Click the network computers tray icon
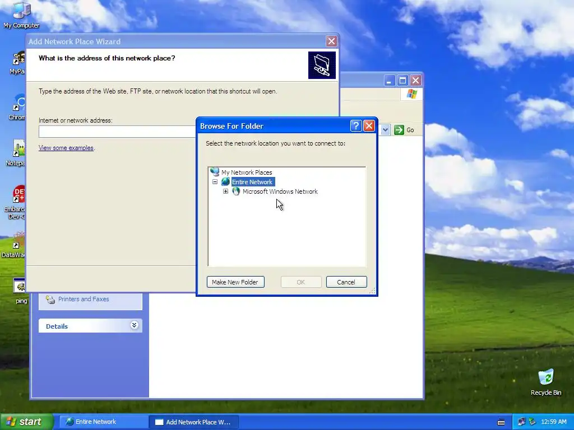 coord(522,422)
